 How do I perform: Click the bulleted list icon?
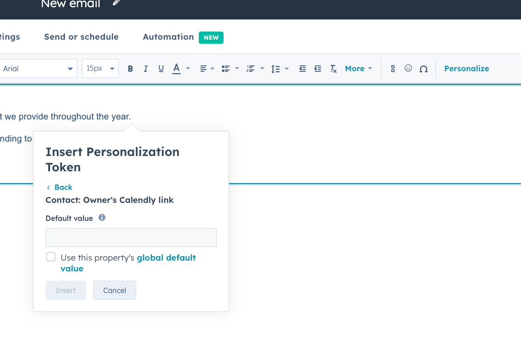[226, 69]
